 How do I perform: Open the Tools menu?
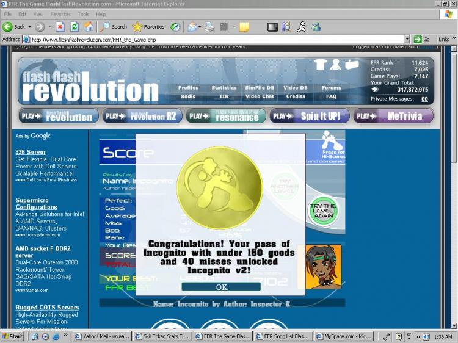[84, 14]
